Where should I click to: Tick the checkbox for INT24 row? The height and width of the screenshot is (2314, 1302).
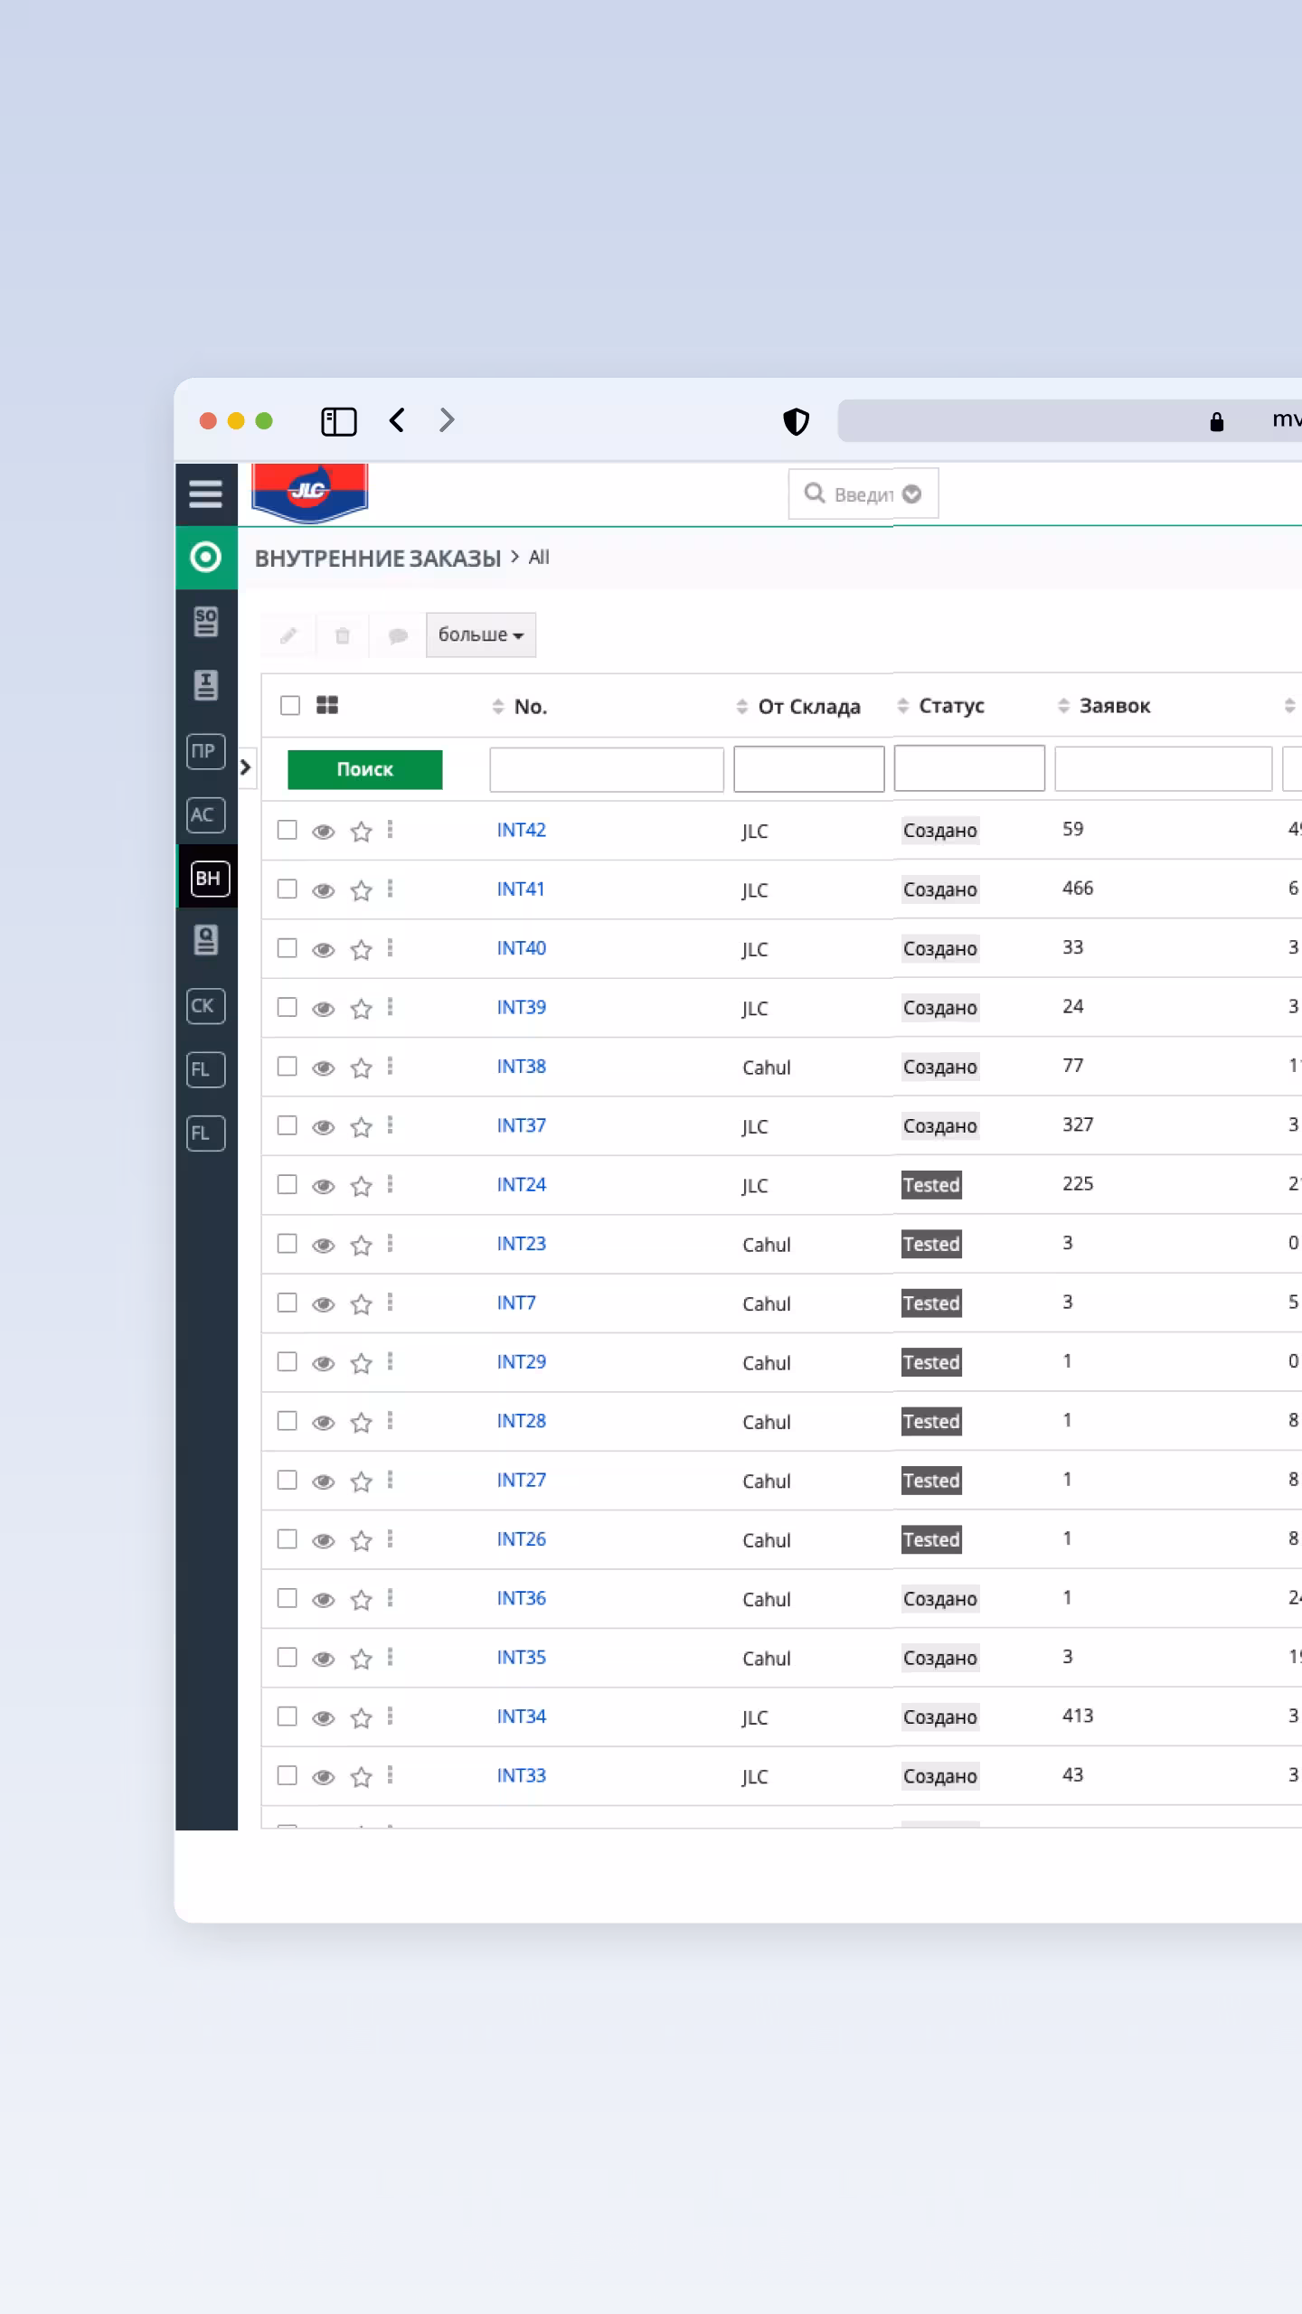288,1184
